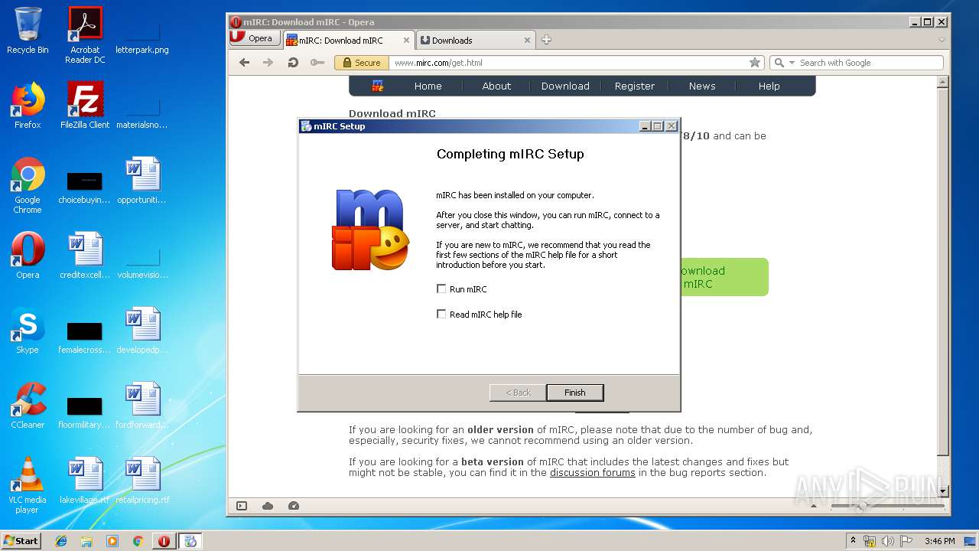The height and width of the screenshot is (551, 979).
Task: Show hidden system tray icons
Action: 853,541
